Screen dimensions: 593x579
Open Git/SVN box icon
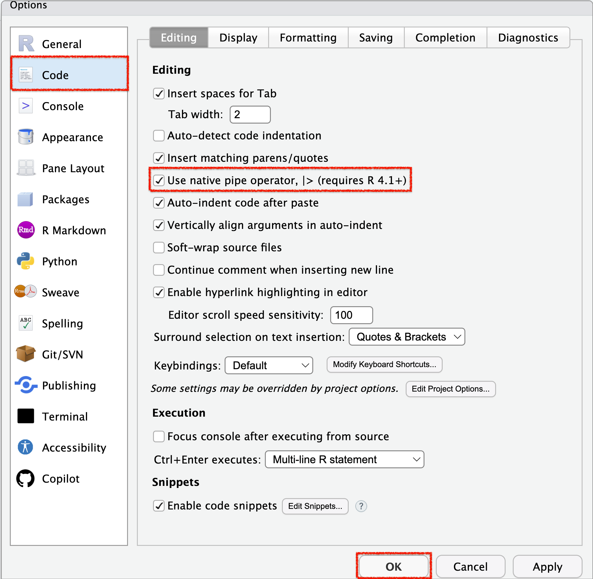26,354
